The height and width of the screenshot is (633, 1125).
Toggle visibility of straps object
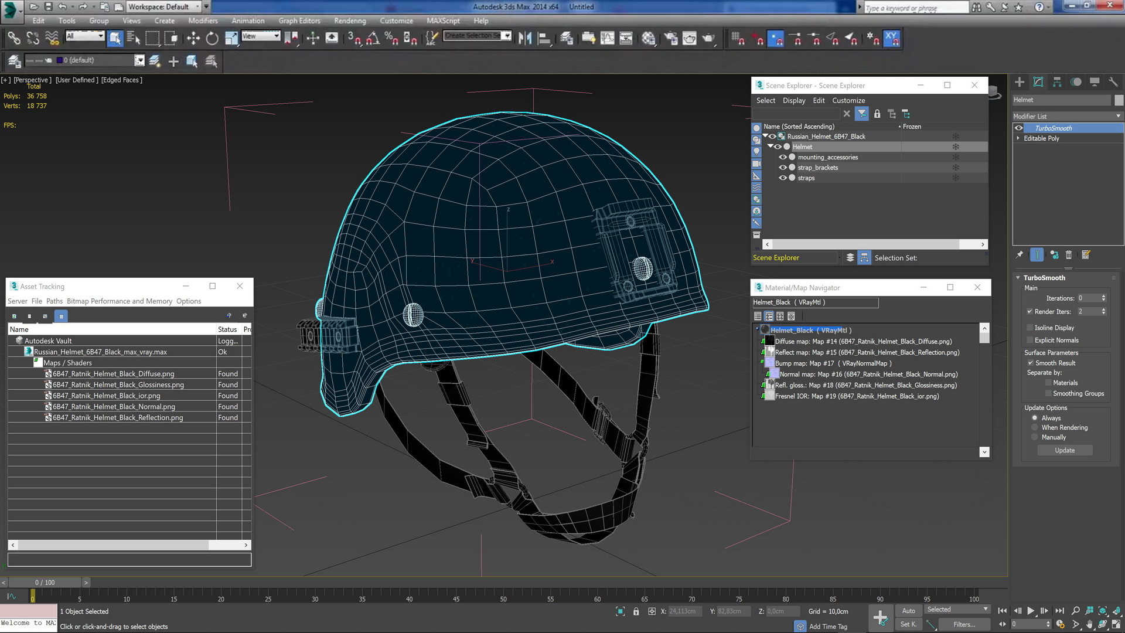(x=783, y=178)
